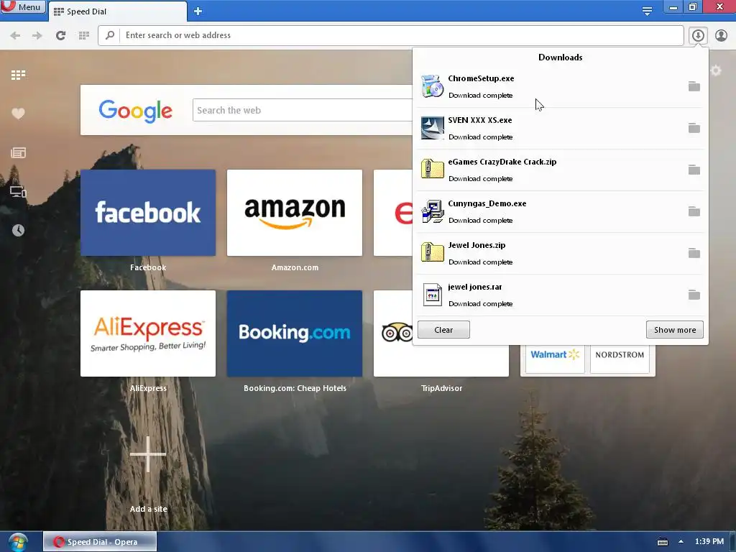Clear the downloads list
The width and height of the screenshot is (736, 552).
click(x=443, y=330)
